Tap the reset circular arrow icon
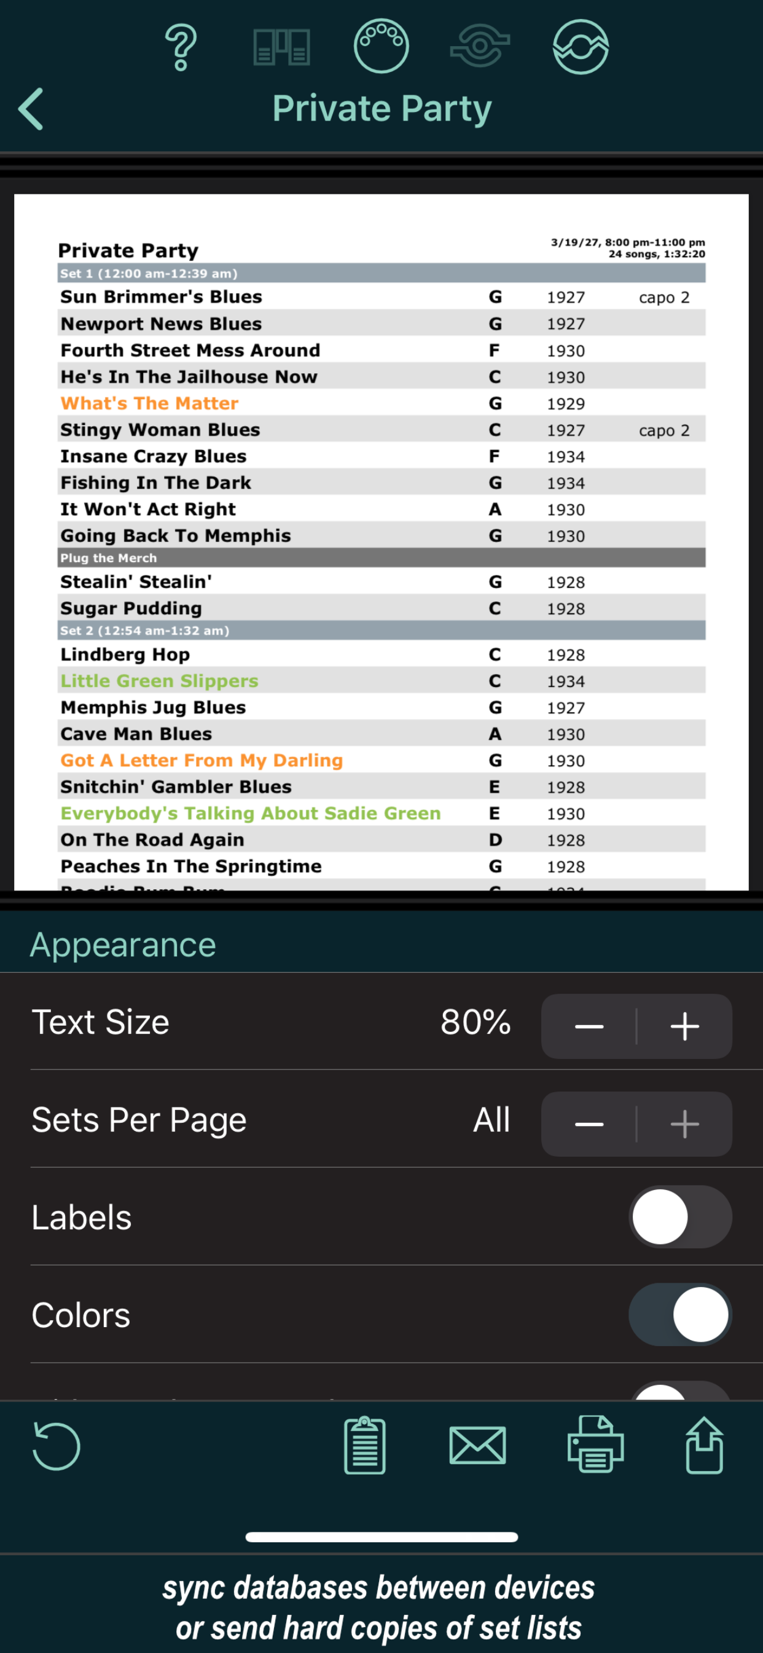Viewport: 763px width, 1653px height. (x=57, y=1446)
